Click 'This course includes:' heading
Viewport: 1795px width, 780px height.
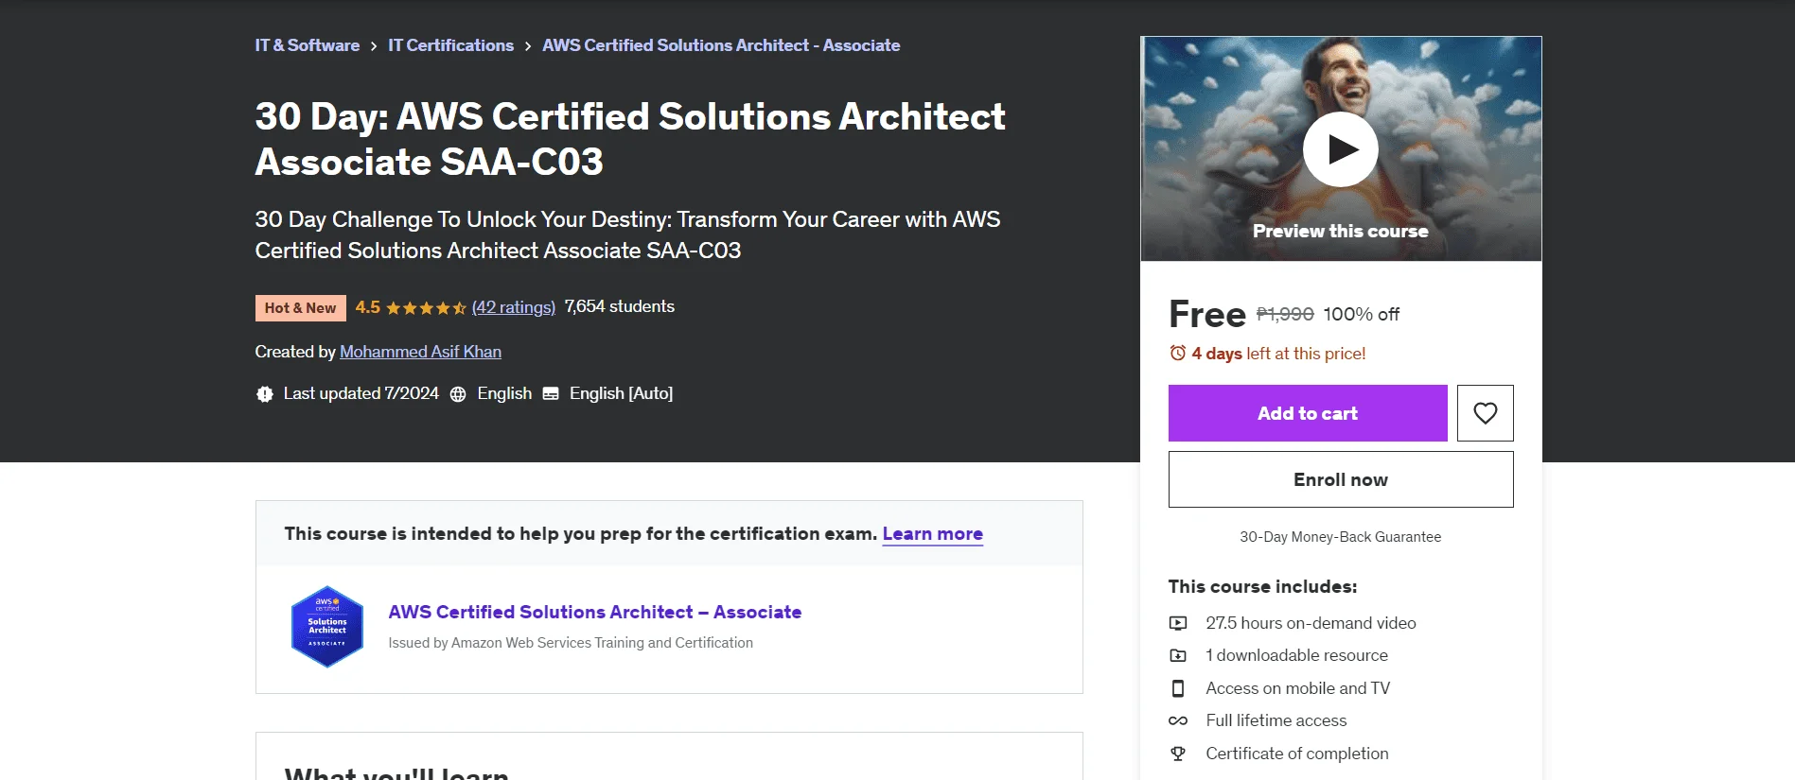click(1262, 586)
